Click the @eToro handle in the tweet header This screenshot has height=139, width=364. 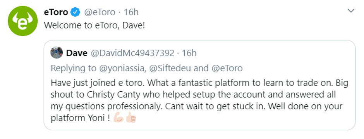tap(100, 12)
